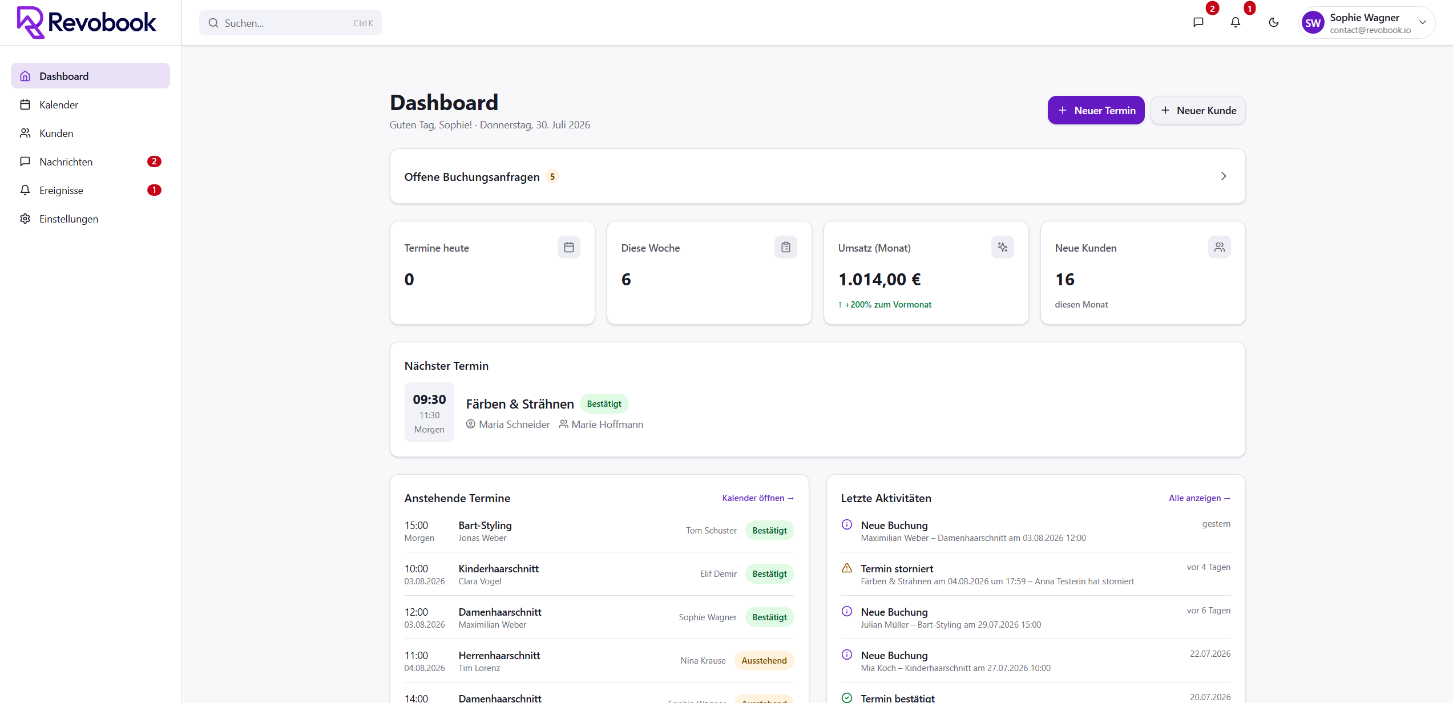Open the Damenhaarschnitt Maximilian Weber appointment

click(x=599, y=617)
